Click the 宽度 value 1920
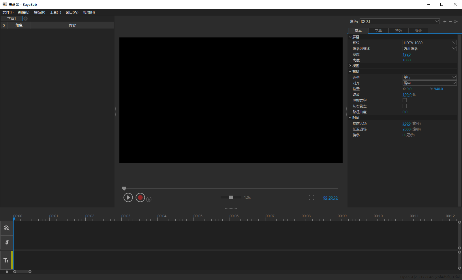 (407, 54)
